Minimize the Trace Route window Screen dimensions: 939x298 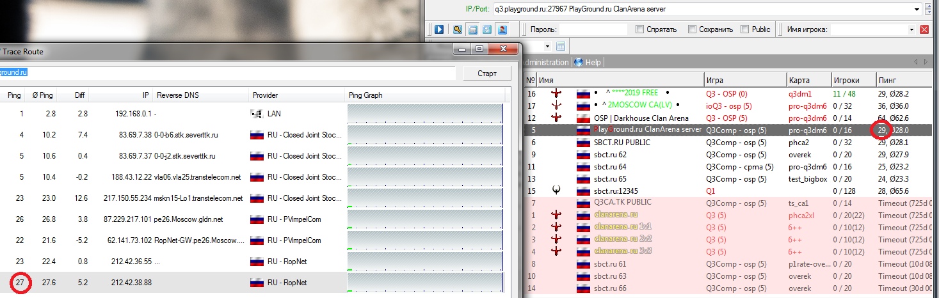pos(461,49)
